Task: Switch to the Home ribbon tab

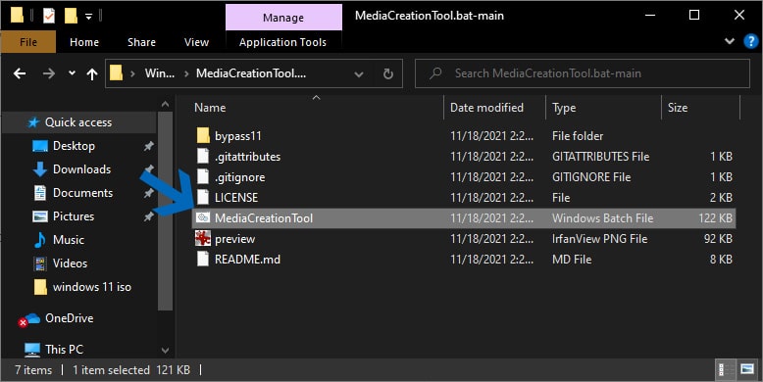Action: (x=84, y=42)
